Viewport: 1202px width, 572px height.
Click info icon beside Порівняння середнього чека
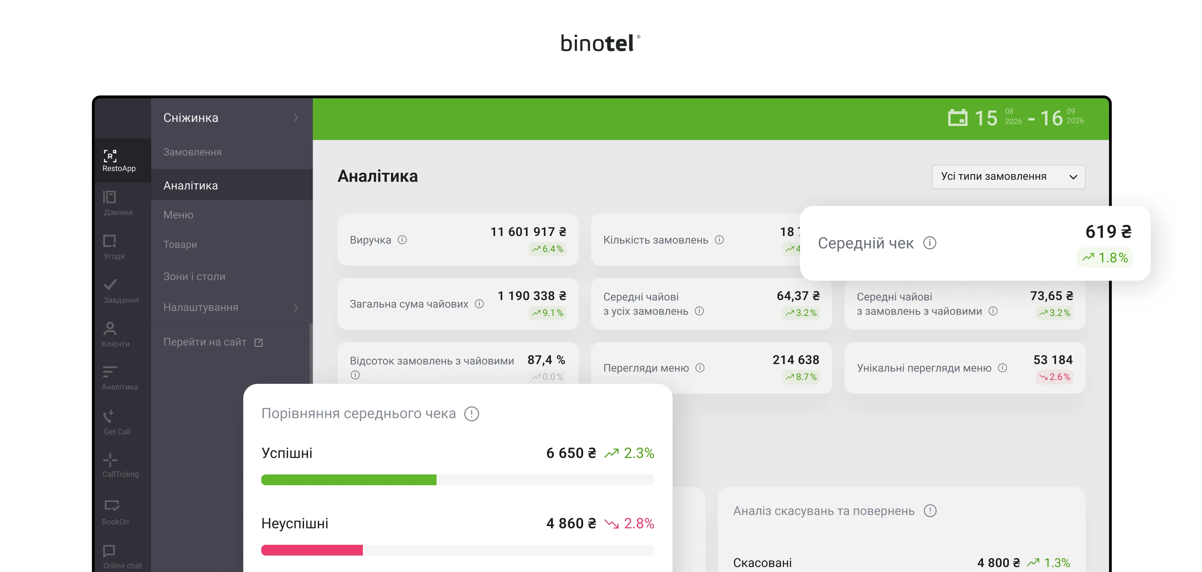[472, 414]
